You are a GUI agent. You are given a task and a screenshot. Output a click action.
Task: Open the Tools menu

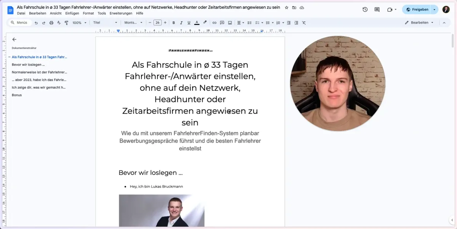102,13
